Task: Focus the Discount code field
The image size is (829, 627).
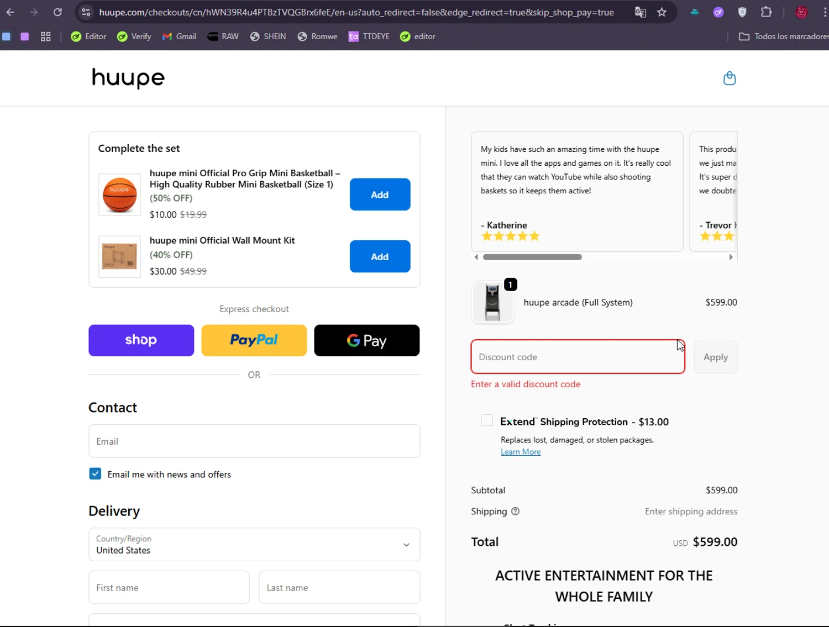Action: coord(578,357)
